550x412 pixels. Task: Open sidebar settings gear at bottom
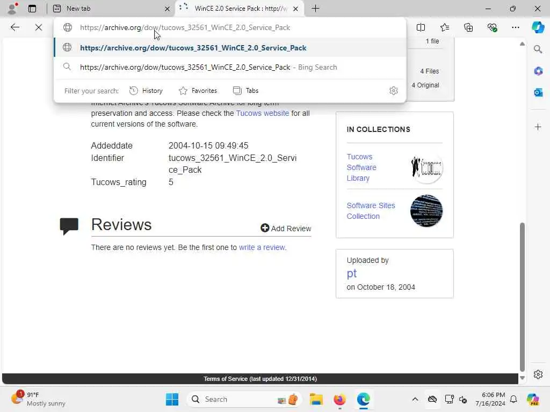click(538, 374)
